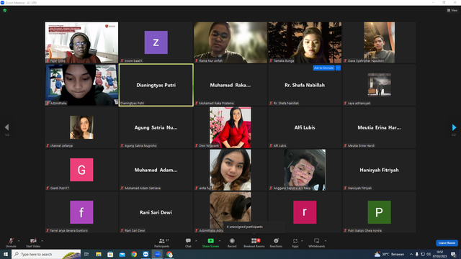Open the active Zoom meeting taskbar icon
This screenshot has width=461, height=259.
point(158,254)
